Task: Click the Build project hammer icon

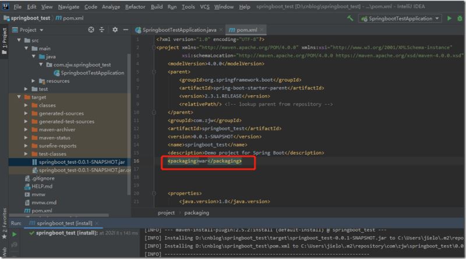Action: pyautogui.click(x=349, y=19)
